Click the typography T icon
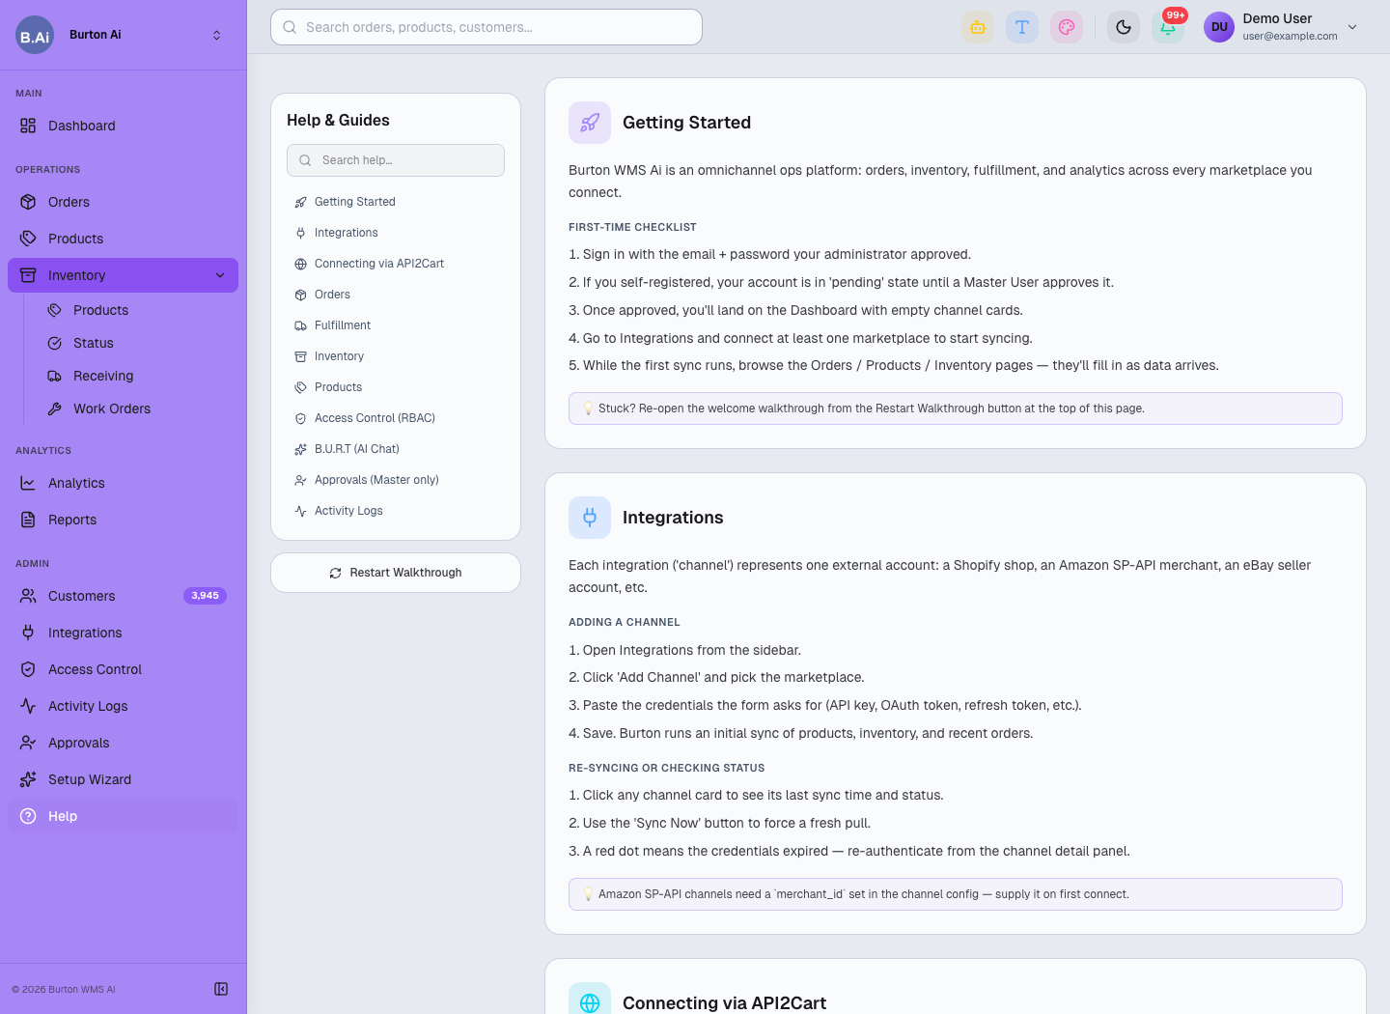 click(1022, 27)
